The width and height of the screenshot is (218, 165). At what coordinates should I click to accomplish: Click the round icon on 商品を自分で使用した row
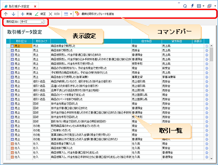coord(207,77)
